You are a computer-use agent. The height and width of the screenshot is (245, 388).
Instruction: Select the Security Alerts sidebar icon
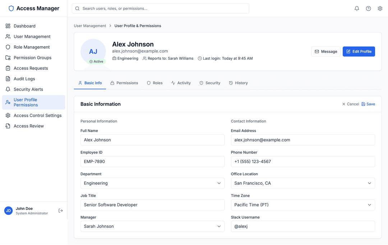[8, 89]
